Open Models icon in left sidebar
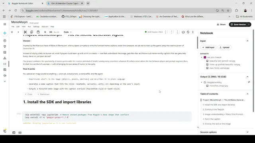This screenshot has height=143, width=255. coord(5,58)
